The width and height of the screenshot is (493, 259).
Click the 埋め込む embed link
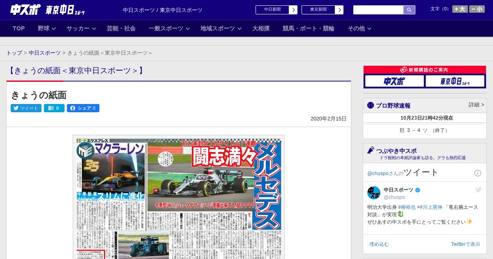[x=379, y=244]
